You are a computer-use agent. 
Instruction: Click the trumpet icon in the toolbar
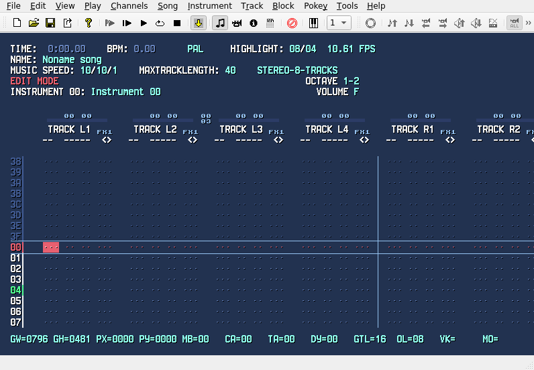pyautogui.click(x=237, y=23)
